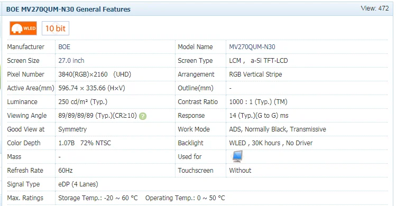Click the Signal Type label
Screen dimensions: 396x206
point(23,184)
